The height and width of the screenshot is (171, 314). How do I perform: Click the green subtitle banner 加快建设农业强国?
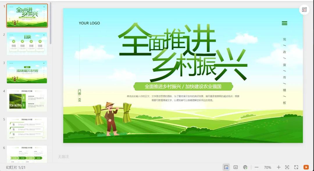pos(183,87)
